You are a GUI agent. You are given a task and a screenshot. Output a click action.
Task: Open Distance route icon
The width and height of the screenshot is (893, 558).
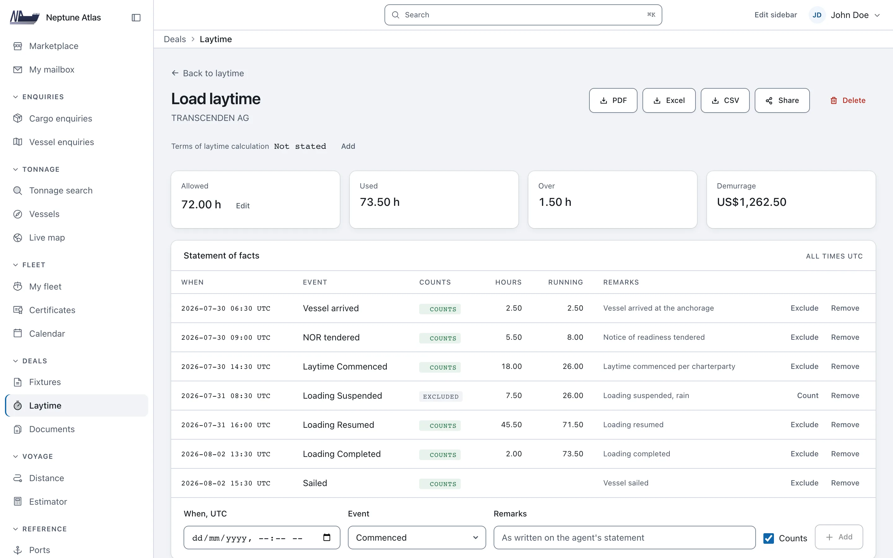click(x=18, y=478)
